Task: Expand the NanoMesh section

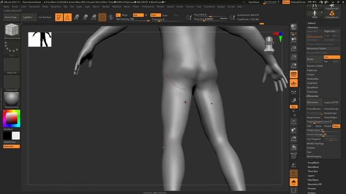Action: click(x=313, y=167)
